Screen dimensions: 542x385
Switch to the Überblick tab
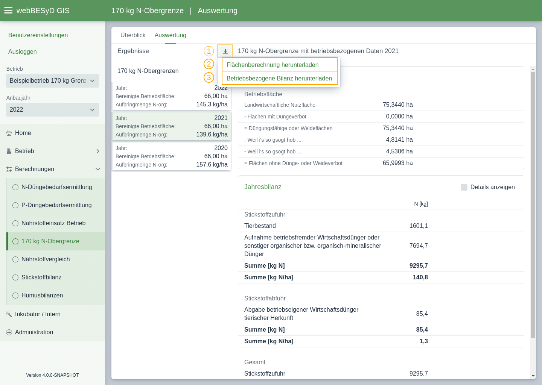pos(133,35)
